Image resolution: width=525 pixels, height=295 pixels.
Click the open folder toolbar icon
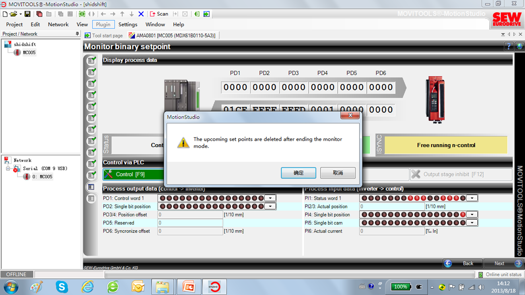(14, 14)
